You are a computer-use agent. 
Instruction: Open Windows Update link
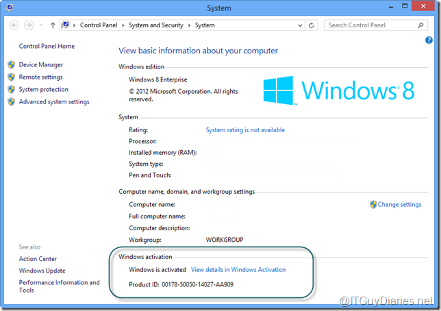coord(42,271)
